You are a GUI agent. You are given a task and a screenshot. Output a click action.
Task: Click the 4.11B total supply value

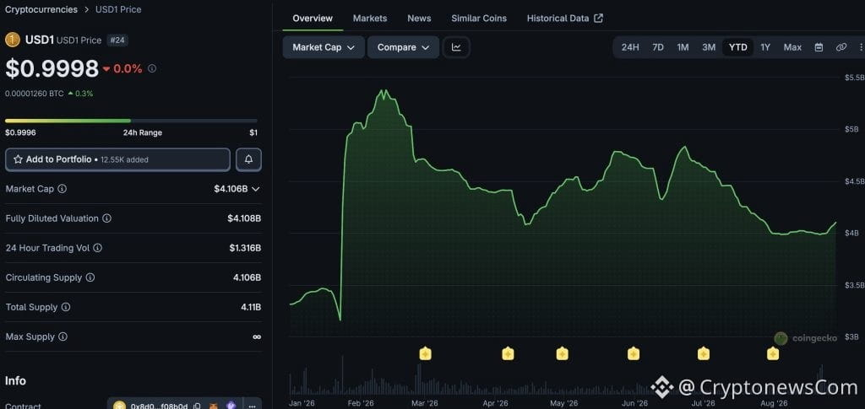pos(250,307)
